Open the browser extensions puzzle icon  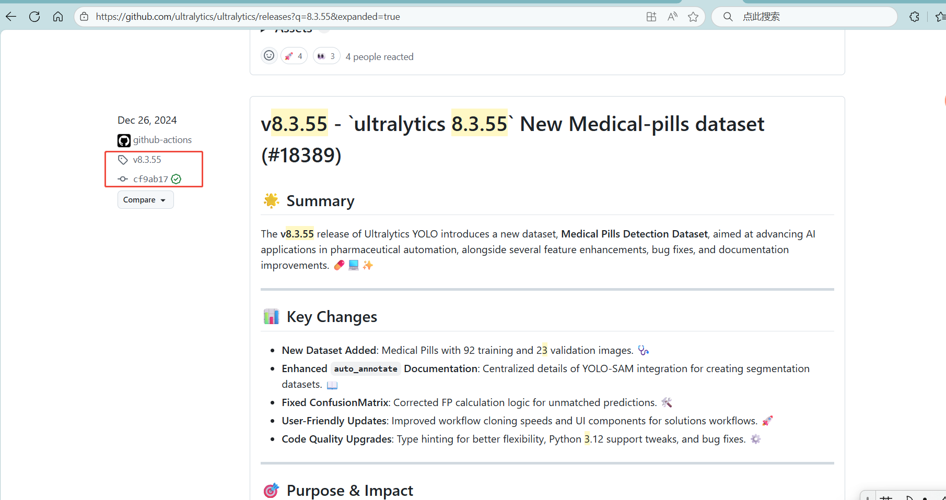click(914, 17)
